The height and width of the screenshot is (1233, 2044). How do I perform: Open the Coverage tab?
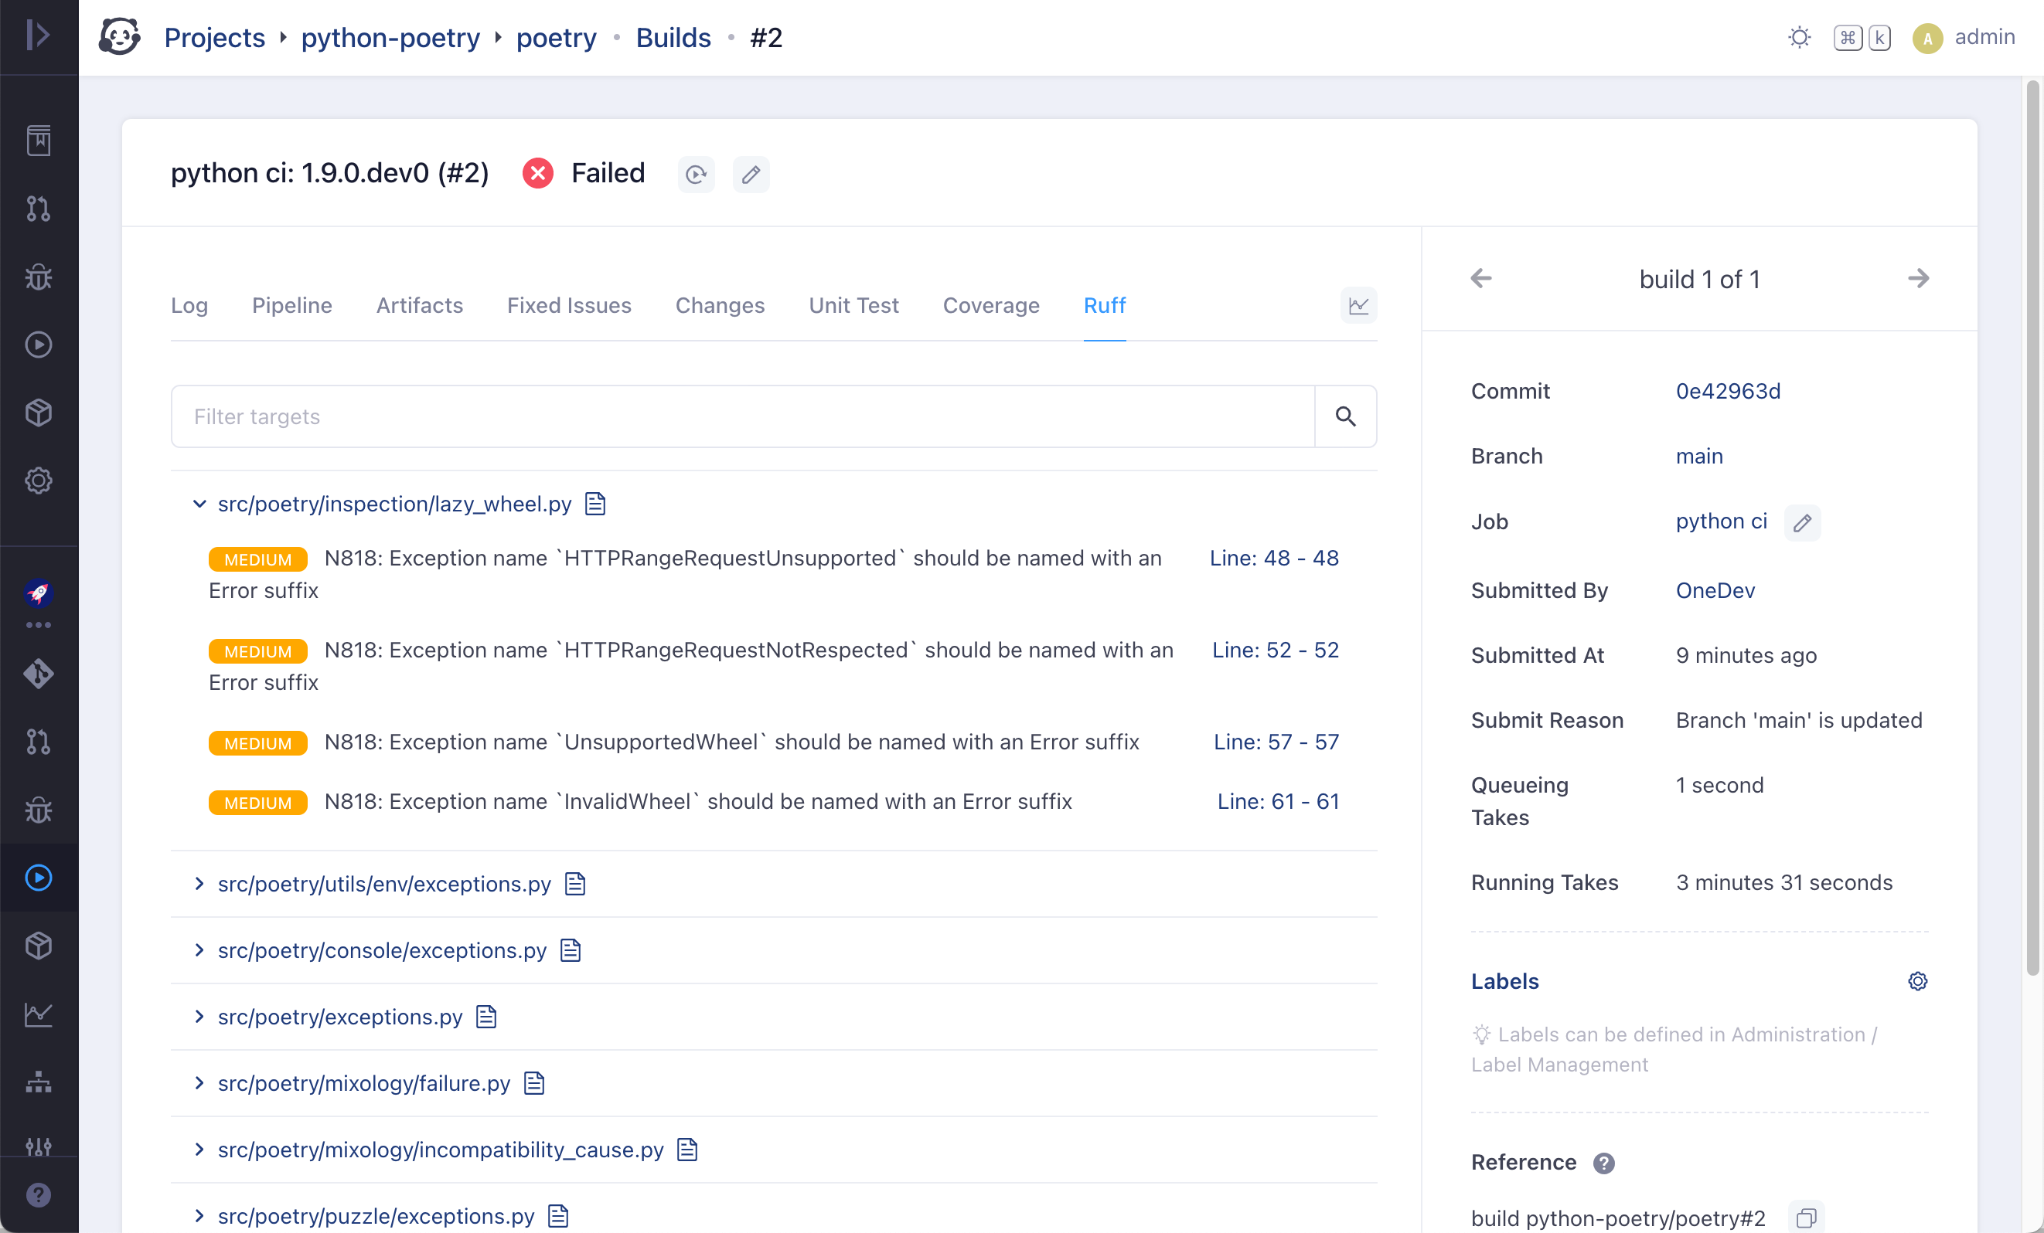pos(990,306)
